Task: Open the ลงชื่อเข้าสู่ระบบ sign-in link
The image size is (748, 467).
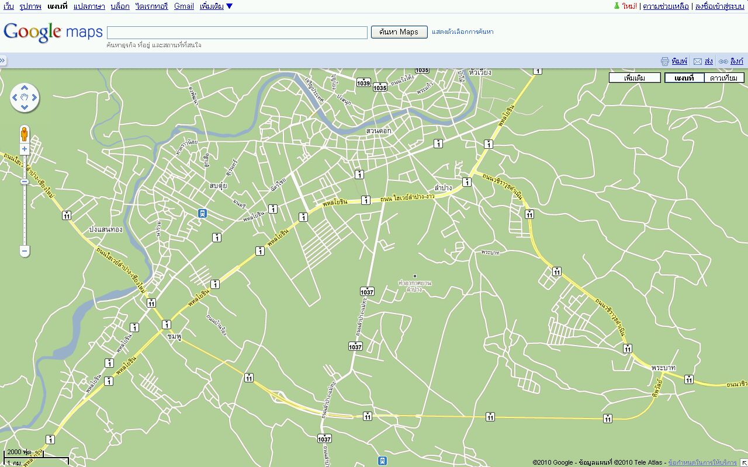Action: tap(719, 6)
